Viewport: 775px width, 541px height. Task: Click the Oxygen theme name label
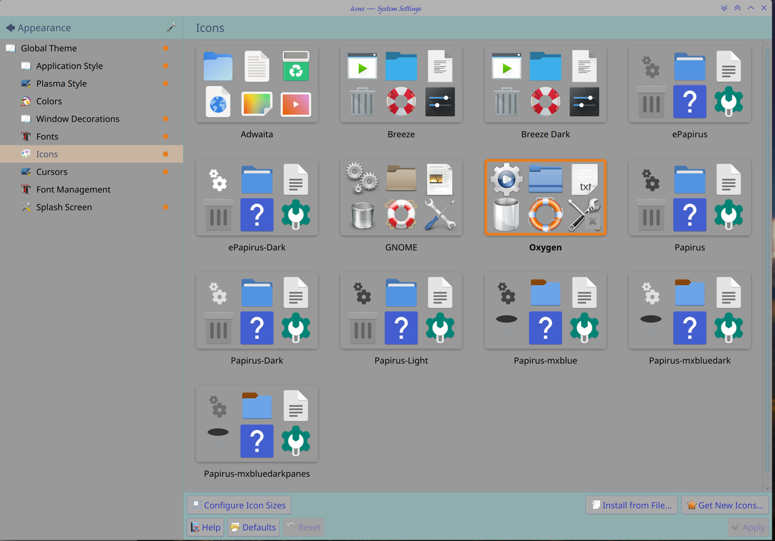click(x=545, y=248)
